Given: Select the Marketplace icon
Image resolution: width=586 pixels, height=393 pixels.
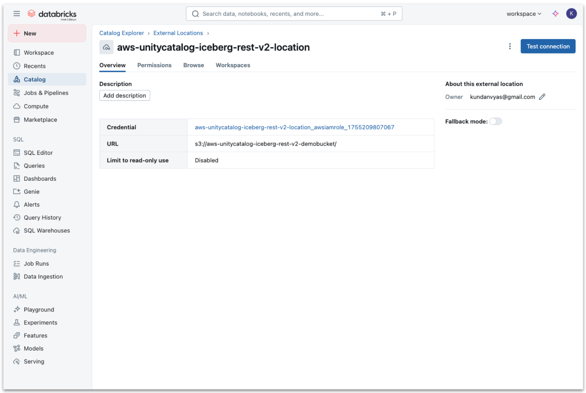Looking at the screenshot, I should (x=17, y=120).
